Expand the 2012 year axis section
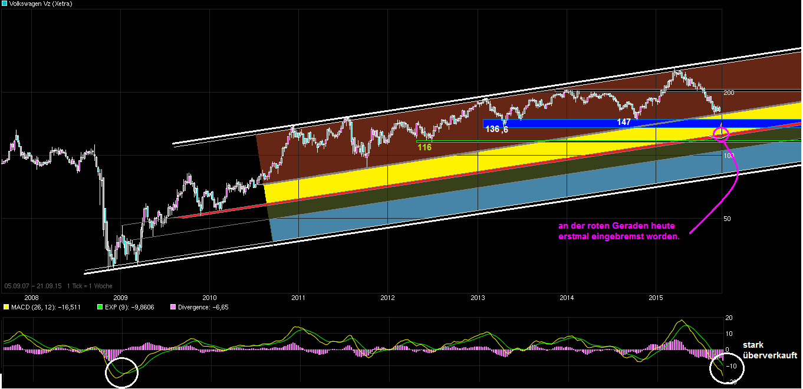The height and width of the screenshot is (389, 803). pos(388,298)
